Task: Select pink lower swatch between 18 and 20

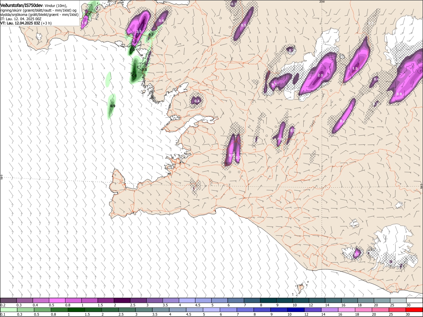Action: (x=364, y=310)
